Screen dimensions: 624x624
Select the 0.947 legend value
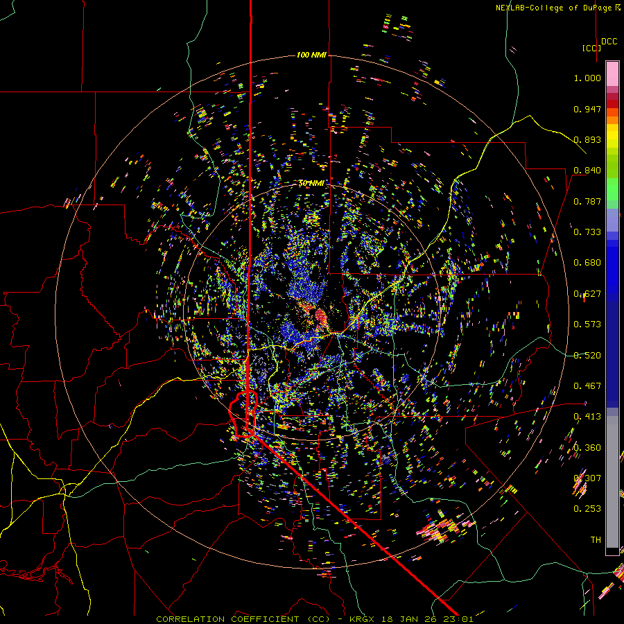click(x=587, y=109)
